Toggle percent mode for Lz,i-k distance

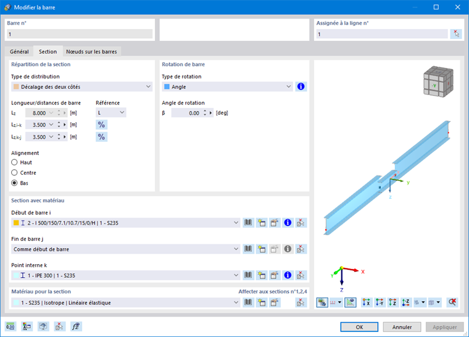tap(101, 125)
